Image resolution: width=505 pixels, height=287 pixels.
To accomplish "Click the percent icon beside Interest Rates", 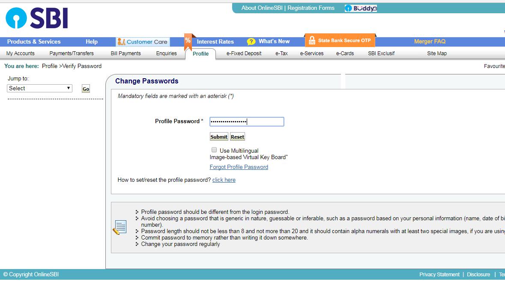I will [x=188, y=41].
